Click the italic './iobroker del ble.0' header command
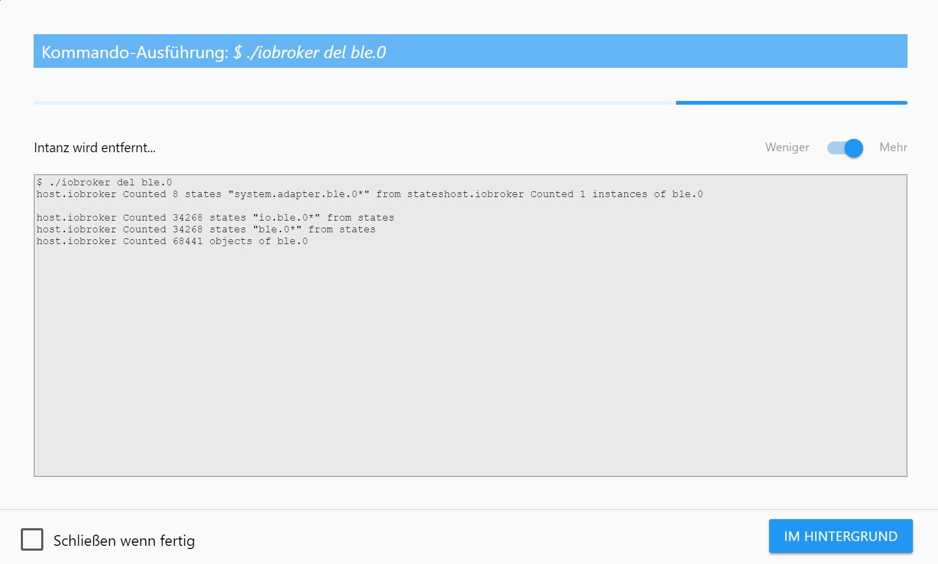938x564 pixels. point(309,52)
